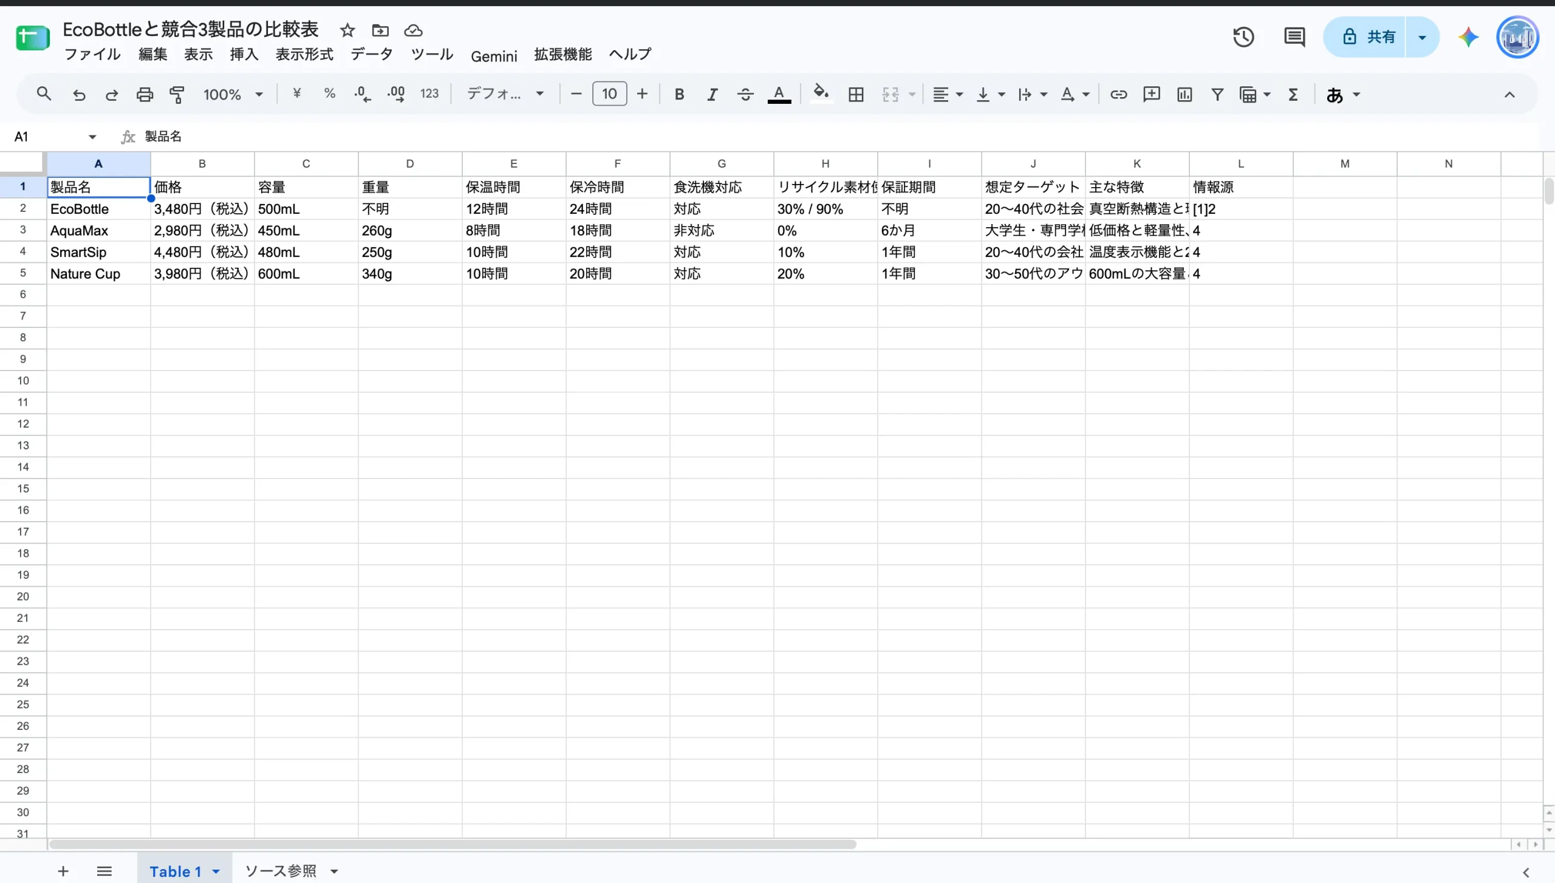Decrease font size with minus button
The image size is (1555, 883).
[576, 94]
